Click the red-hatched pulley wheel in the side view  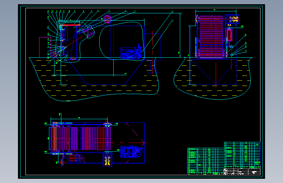[x=108, y=19]
